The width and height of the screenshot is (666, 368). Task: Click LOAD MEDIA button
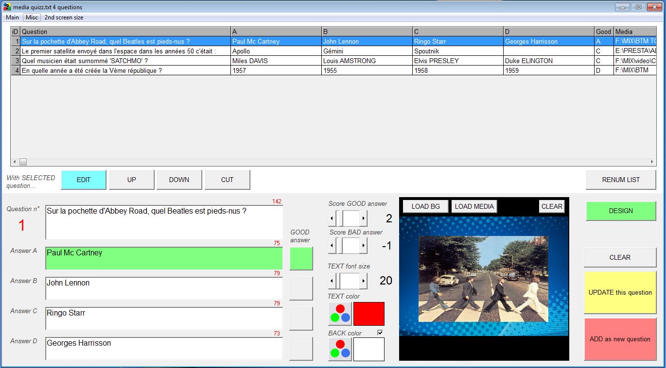(474, 206)
